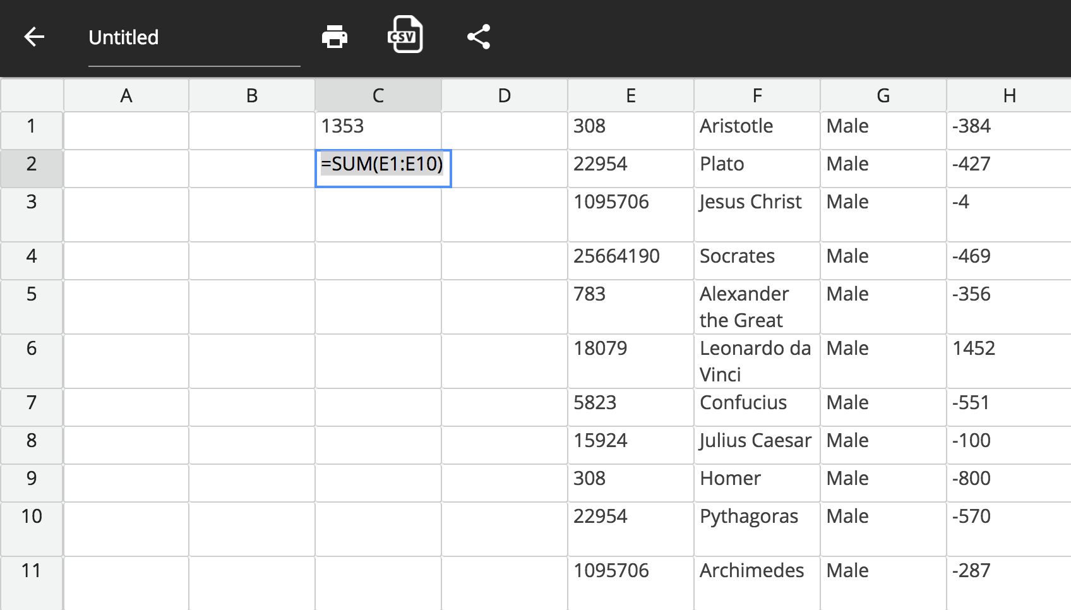Select the cell with 25664190
The width and height of the screenshot is (1071, 610).
pos(630,260)
